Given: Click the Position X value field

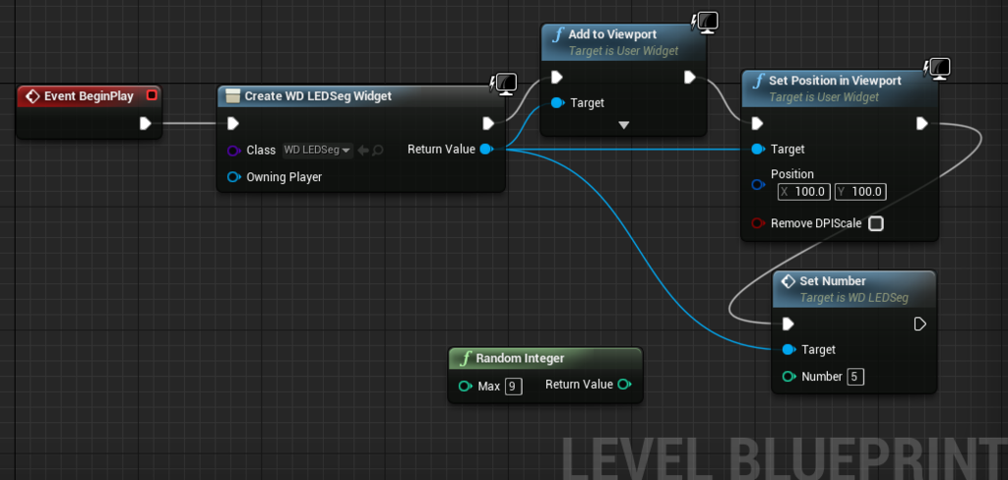Looking at the screenshot, I should coord(804,192).
